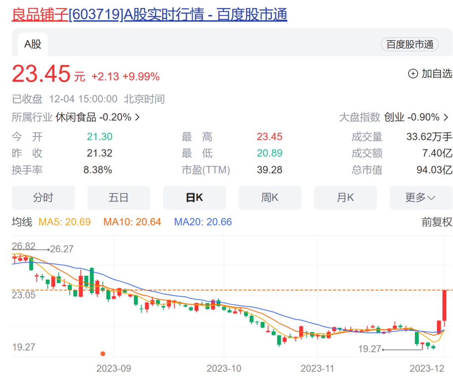Open the 良品铺子[603719] A股实时行情 title link
The width and height of the screenshot is (453, 377).
tap(149, 14)
